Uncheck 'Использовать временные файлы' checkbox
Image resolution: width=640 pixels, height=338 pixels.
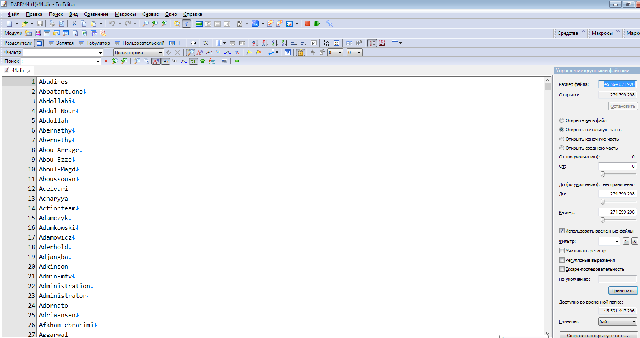coord(562,231)
